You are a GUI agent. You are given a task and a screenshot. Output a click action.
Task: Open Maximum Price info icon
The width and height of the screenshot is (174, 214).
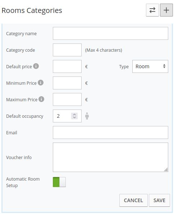click(x=41, y=99)
